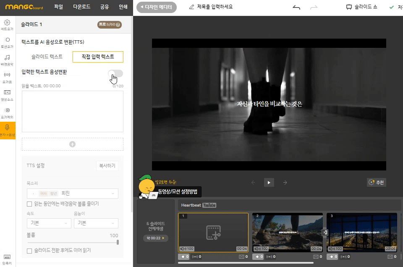Click the preview caption 자신과 타인을 비교하는 것은
This screenshot has width=403, height=267.
coord(270,104)
